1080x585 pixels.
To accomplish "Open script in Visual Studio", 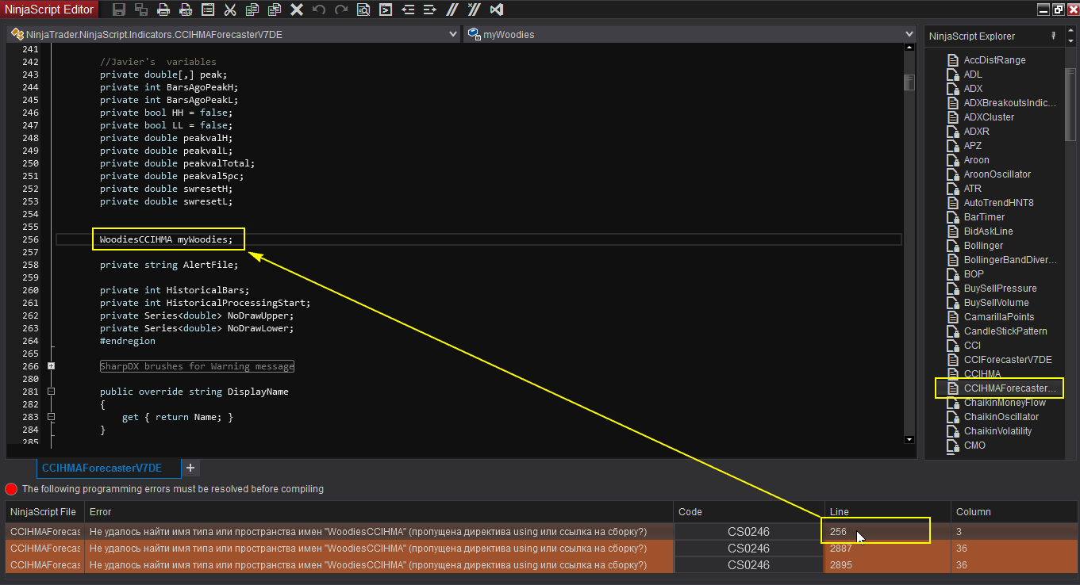I will pyautogui.click(x=497, y=10).
